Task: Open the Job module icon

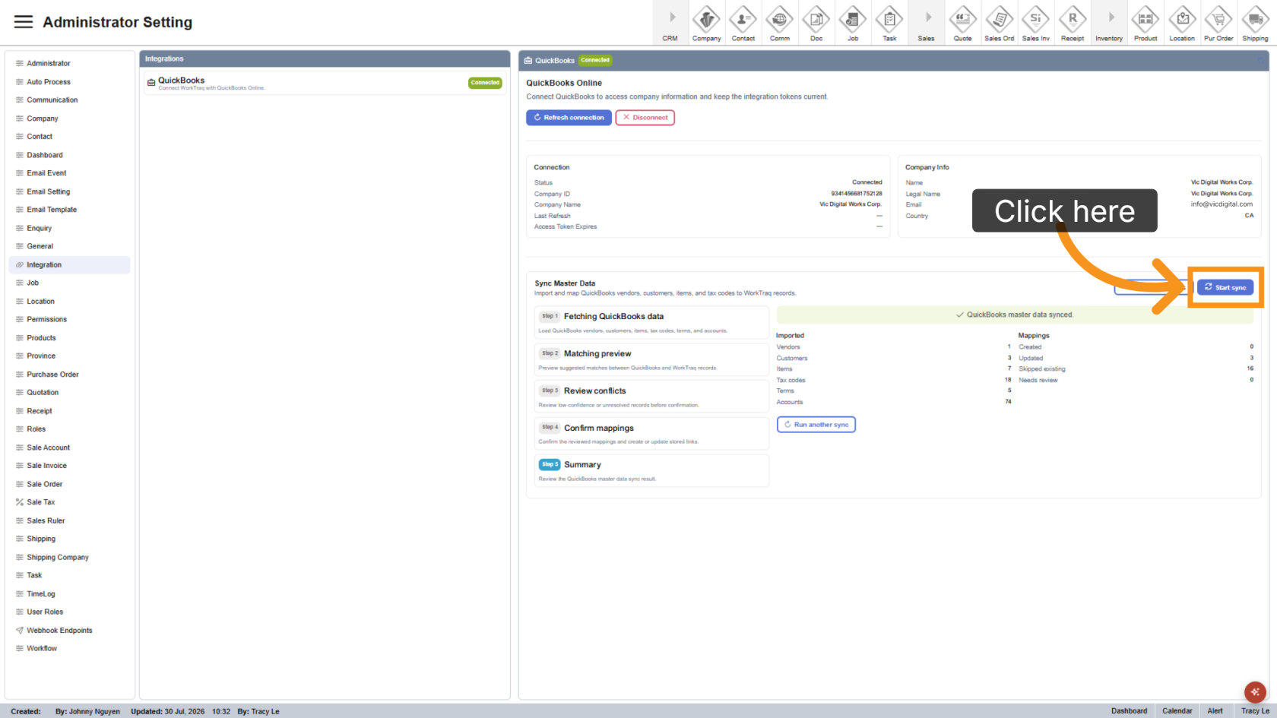Action: 852,22
